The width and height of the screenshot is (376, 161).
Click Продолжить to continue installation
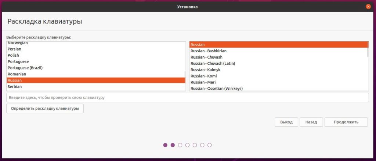(346, 122)
